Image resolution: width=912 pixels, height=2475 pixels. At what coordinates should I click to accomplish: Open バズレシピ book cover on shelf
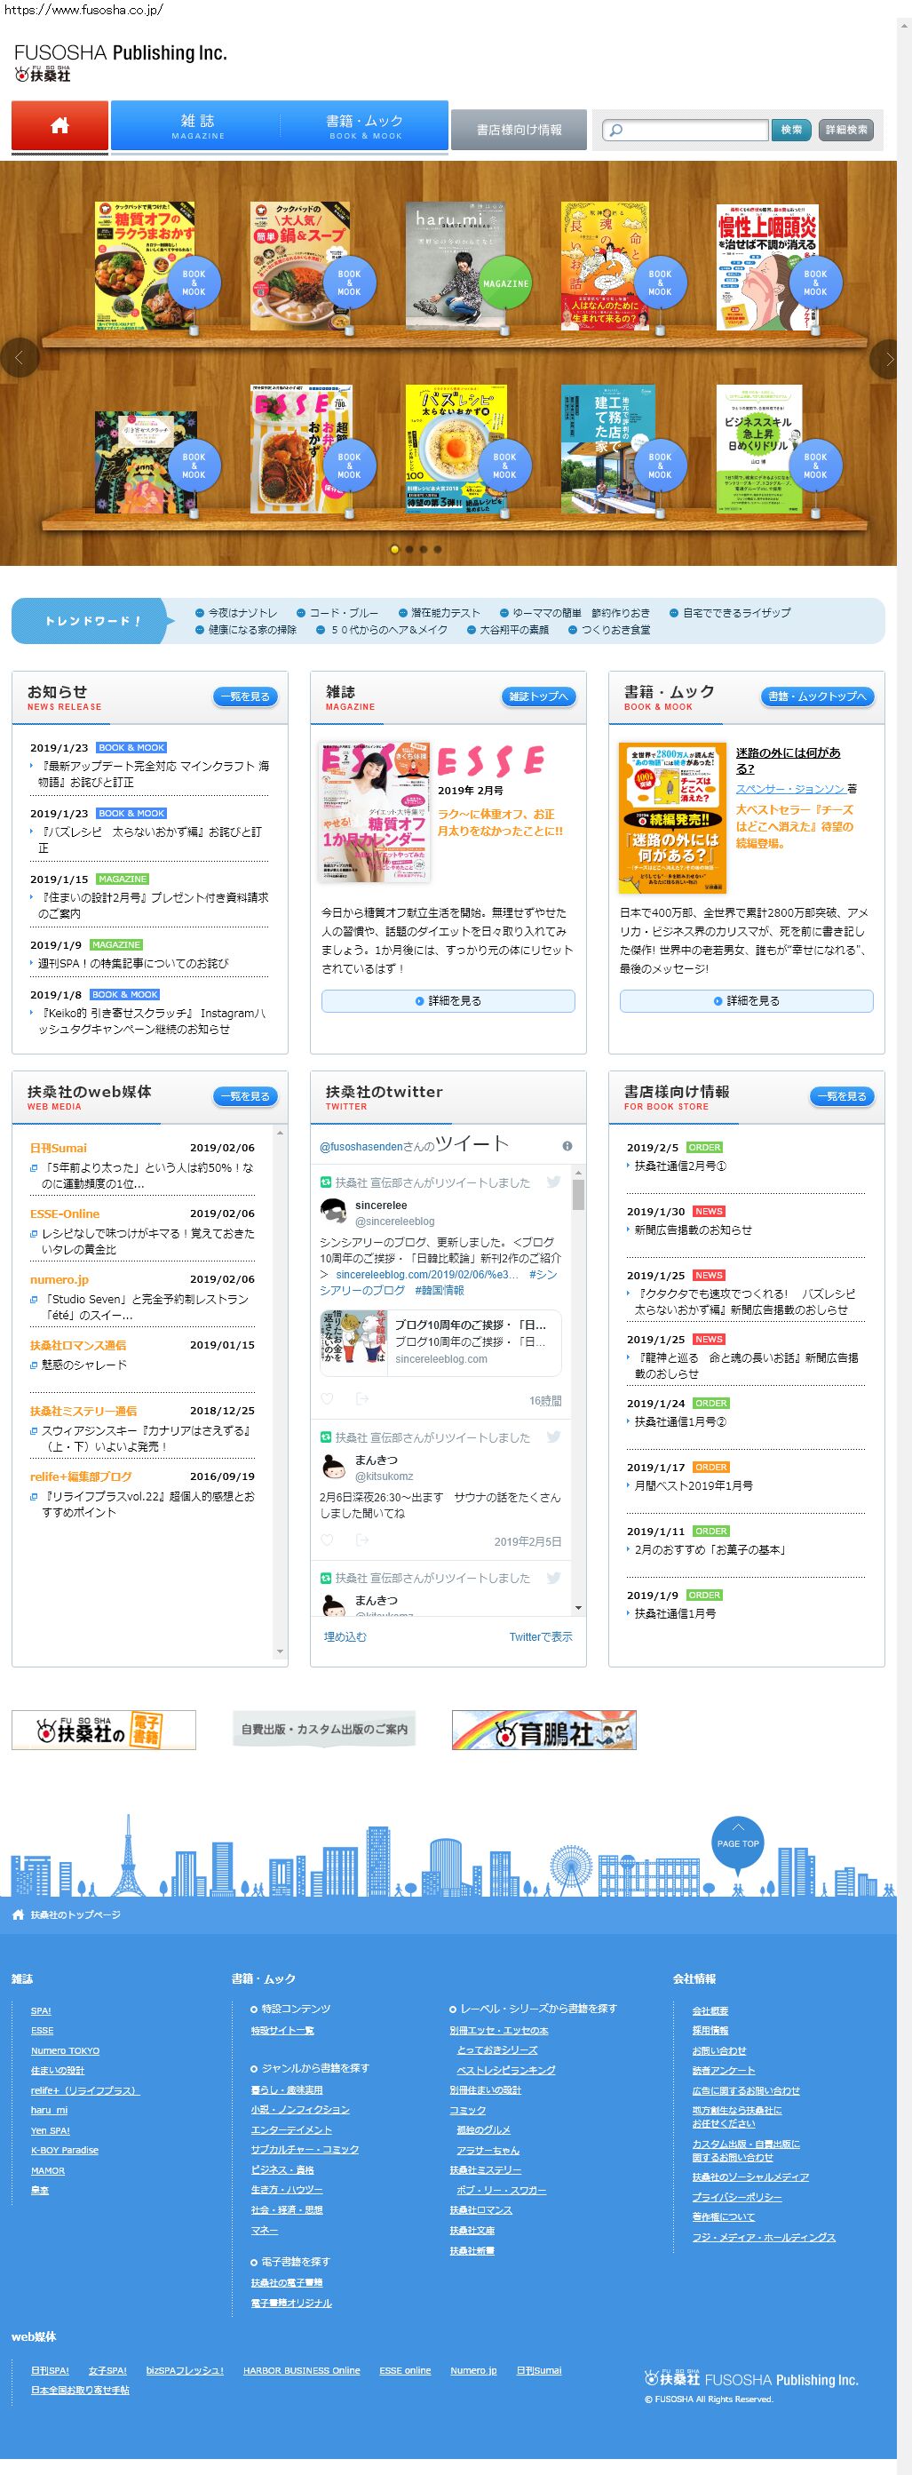click(x=455, y=450)
